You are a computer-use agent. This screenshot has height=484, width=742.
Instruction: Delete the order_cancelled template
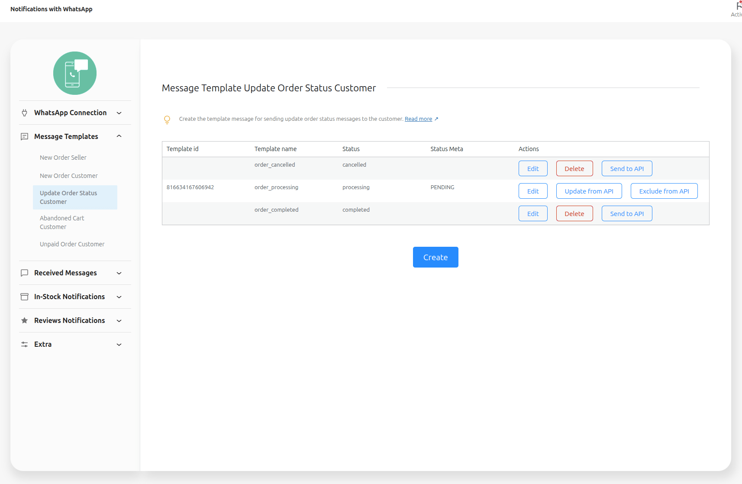click(x=574, y=169)
